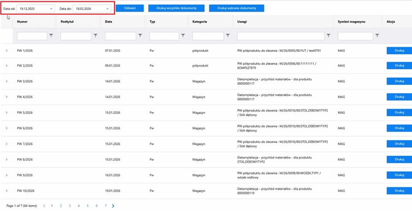Open Symbol magazynu filter funnel icon

(x=377, y=36)
